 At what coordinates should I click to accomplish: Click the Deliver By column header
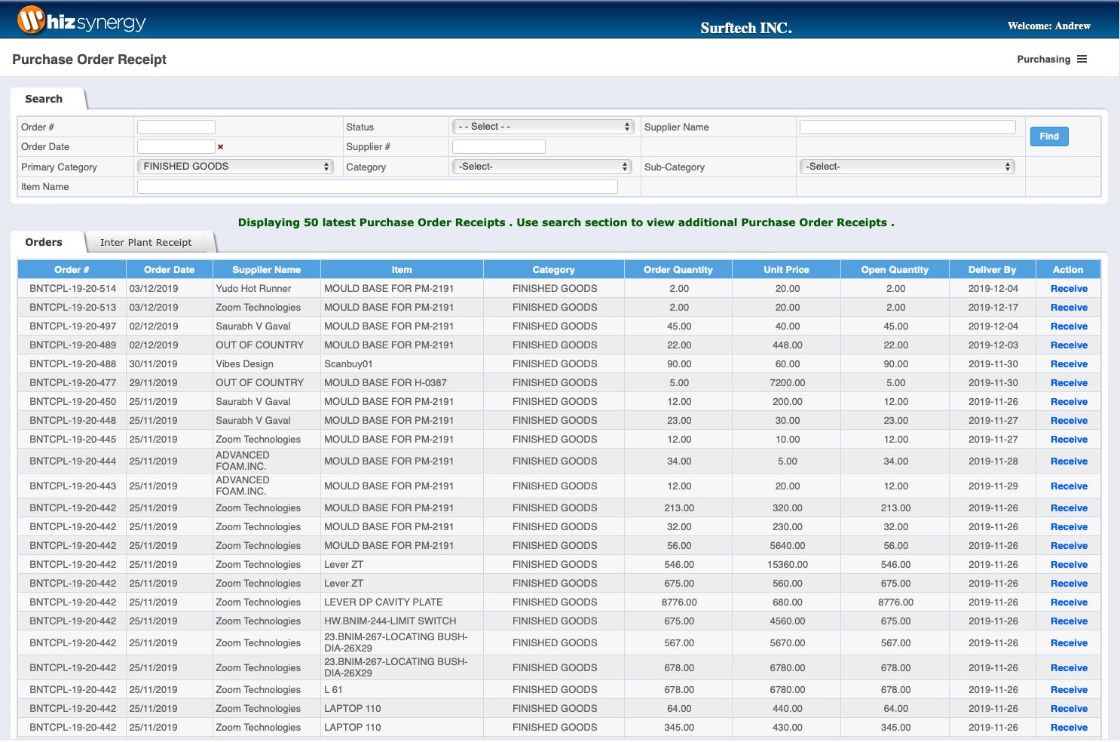tap(992, 270)
